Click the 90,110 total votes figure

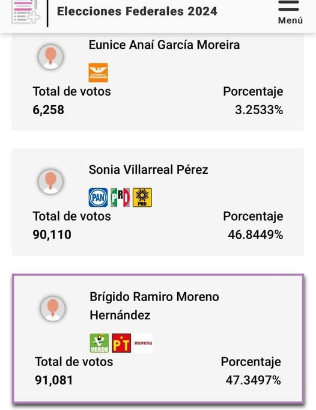tap(52, 234)
